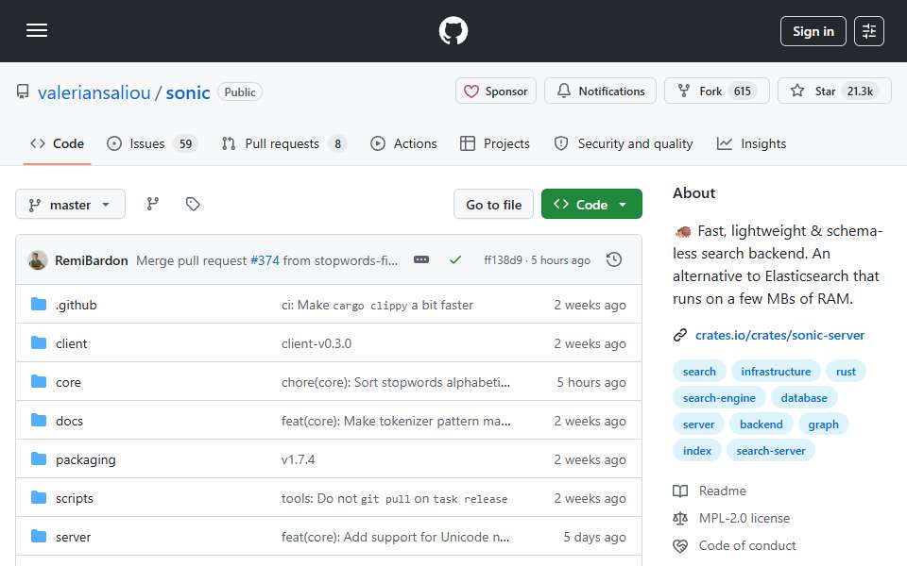Show commit check status checkmark

pos(455,260)
